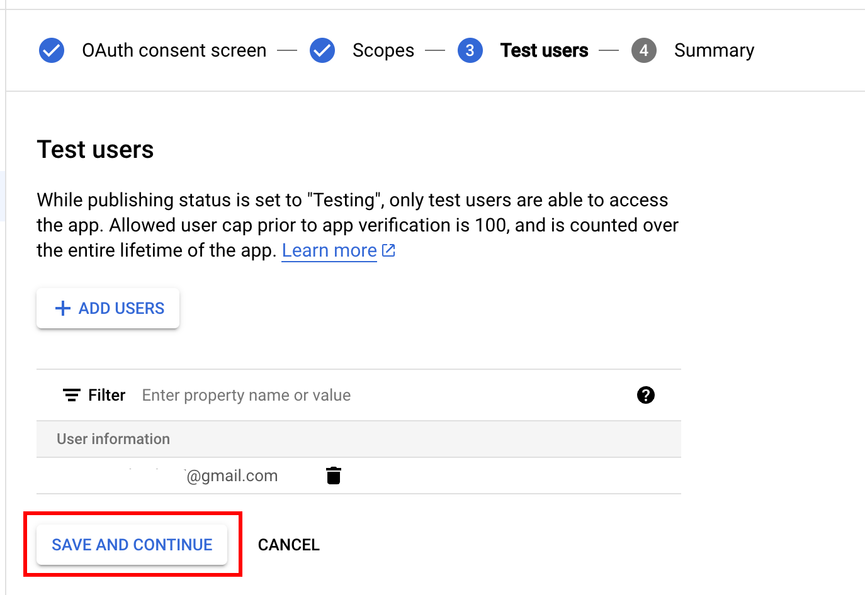Click the completed OAuth consent screen step checkmark
This screenshot has width=865, height=595.
point(51,50)
